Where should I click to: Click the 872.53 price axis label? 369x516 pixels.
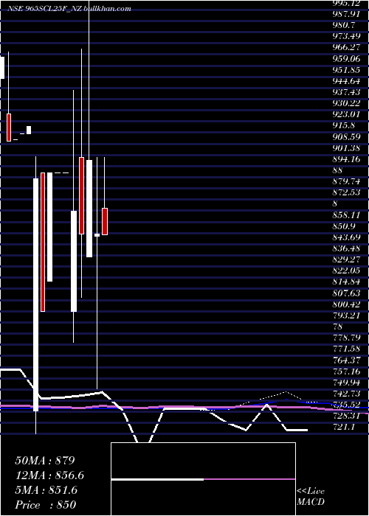click(x=347, y=192)
